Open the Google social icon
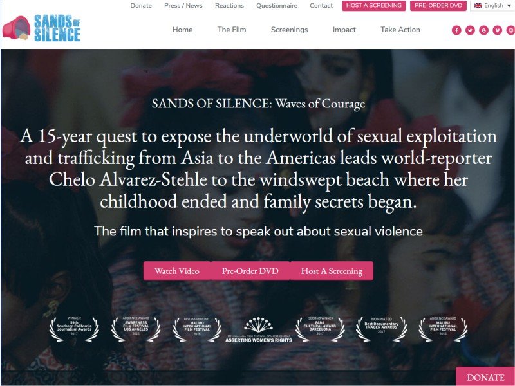The image size is (515, 386). tap(483, 30)
